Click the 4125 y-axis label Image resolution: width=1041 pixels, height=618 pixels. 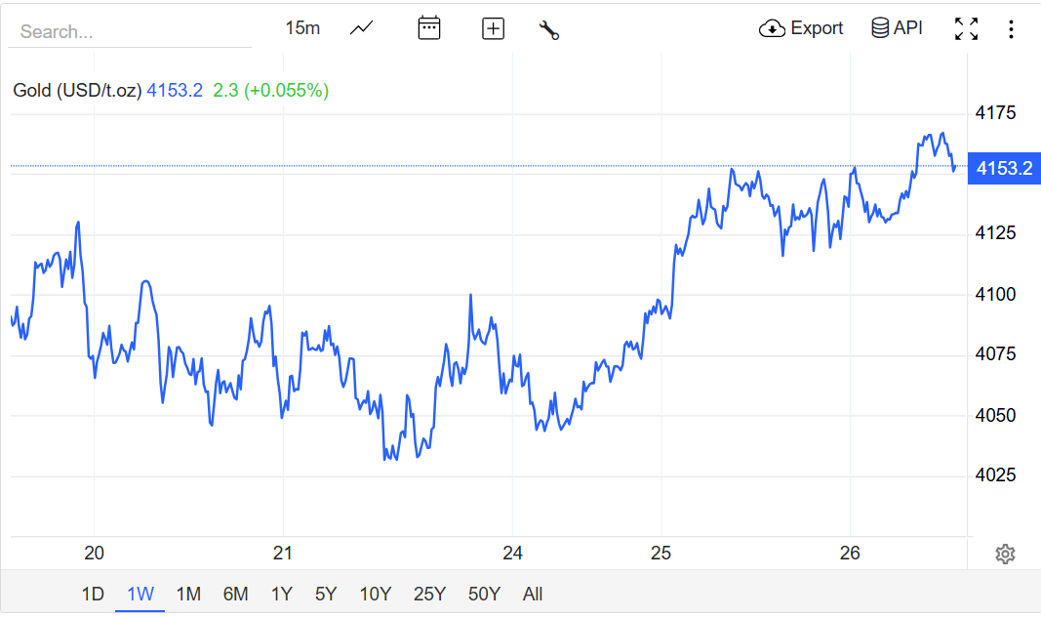tap(995, 232)
